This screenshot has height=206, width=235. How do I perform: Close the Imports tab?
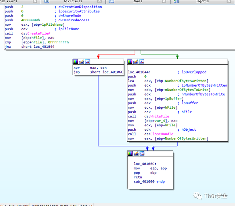tap(229, 1)
